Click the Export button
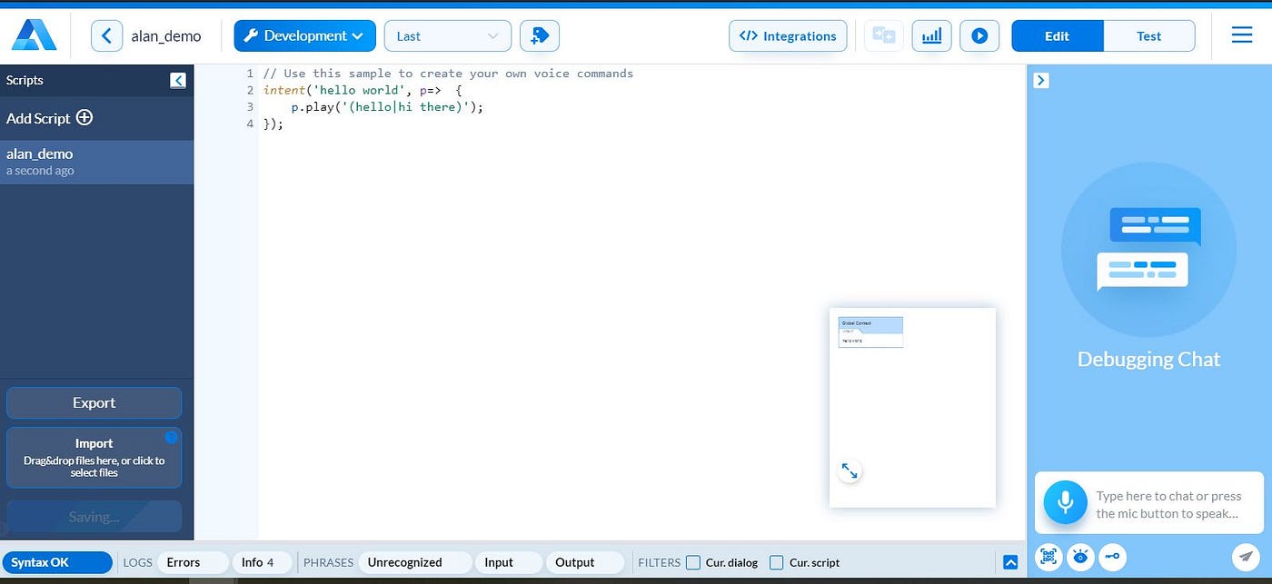The image size is (1272, 584). pos(94,402)
